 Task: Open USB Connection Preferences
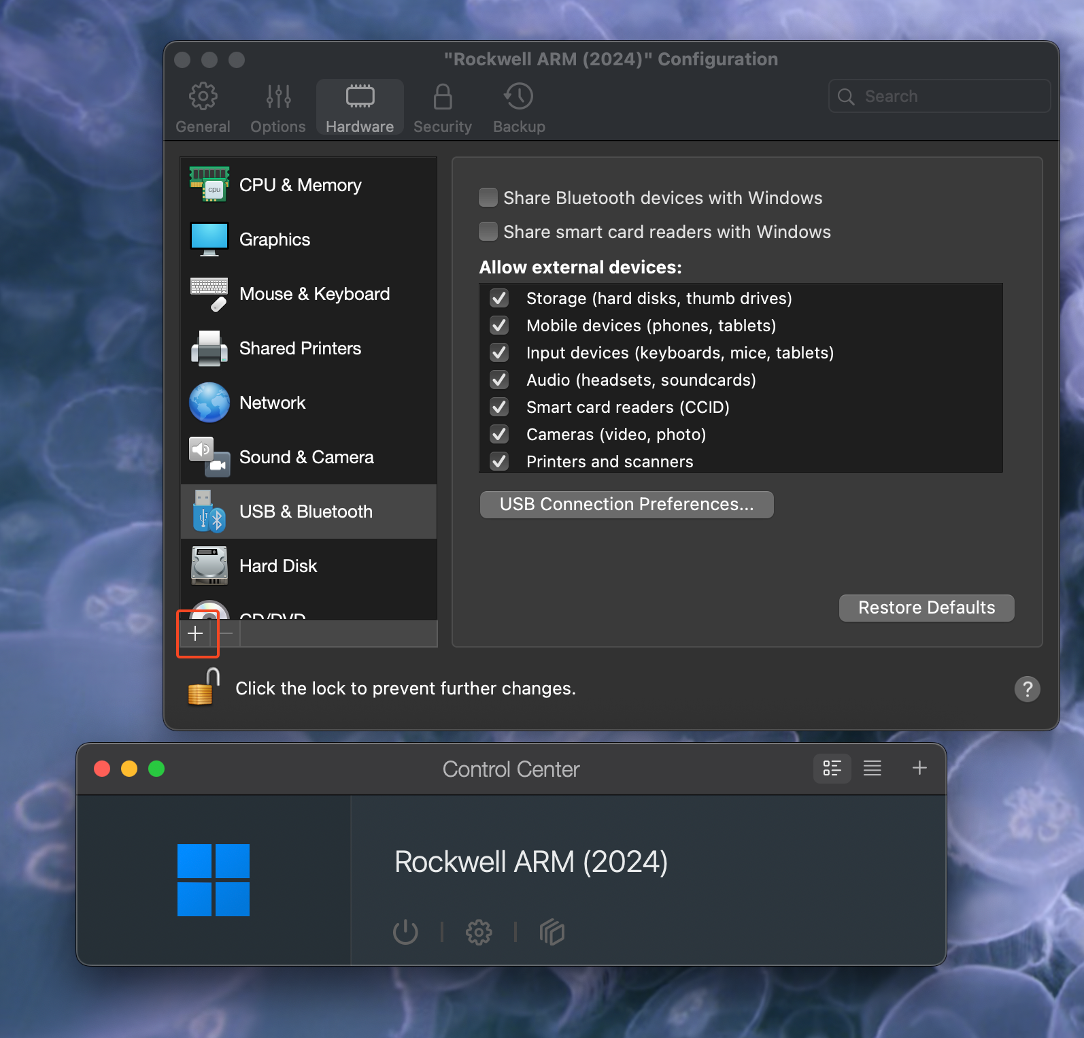626,504
